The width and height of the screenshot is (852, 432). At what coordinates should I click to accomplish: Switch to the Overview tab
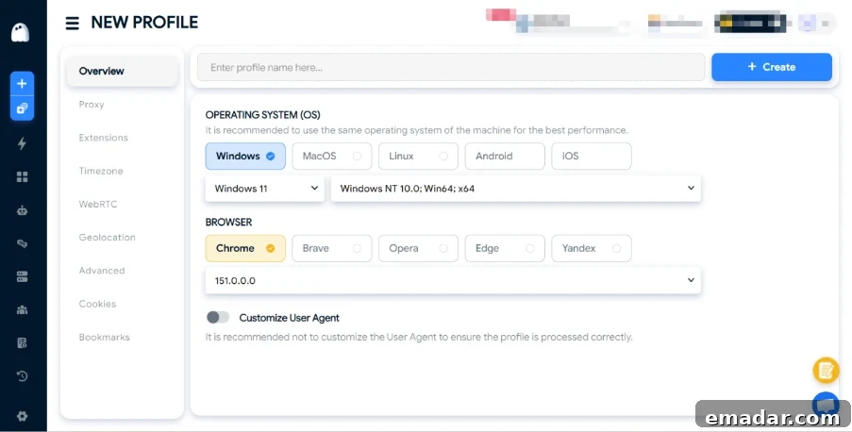122,71
